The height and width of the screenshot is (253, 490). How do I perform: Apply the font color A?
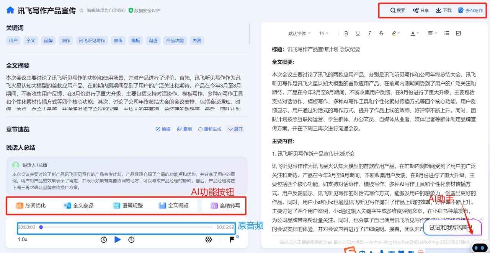[x=413, y=33]
